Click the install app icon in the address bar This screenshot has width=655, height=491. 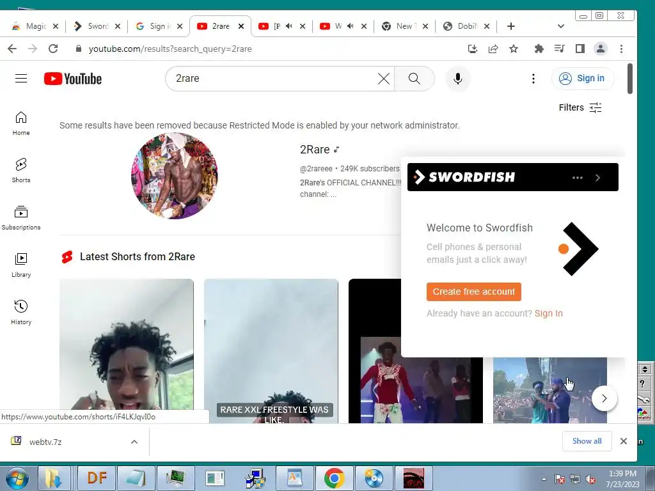(x=473, y=49)
